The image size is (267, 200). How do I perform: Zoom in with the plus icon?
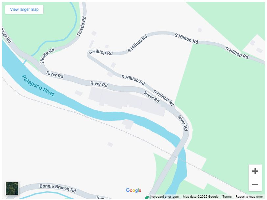255,171
